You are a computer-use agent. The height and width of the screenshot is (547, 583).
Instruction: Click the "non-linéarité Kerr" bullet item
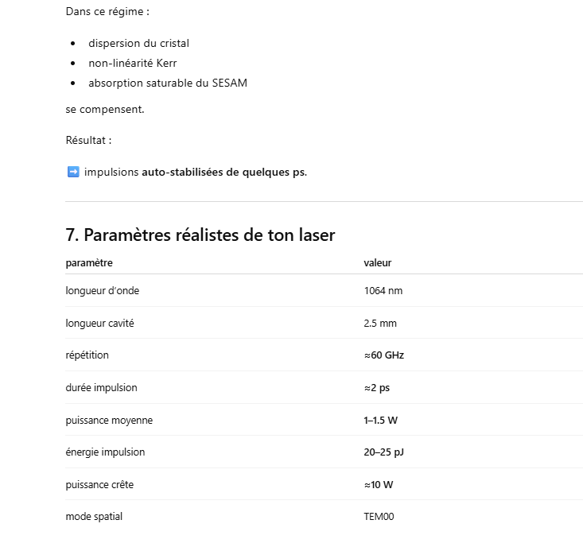(133, 63)
